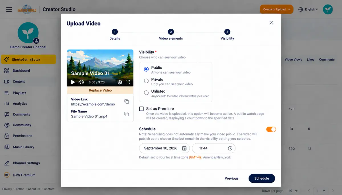Launch ShortsGen (Beta)

(28, 60)
